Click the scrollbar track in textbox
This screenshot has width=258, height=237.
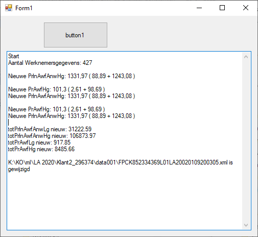(x=246, y=141)
